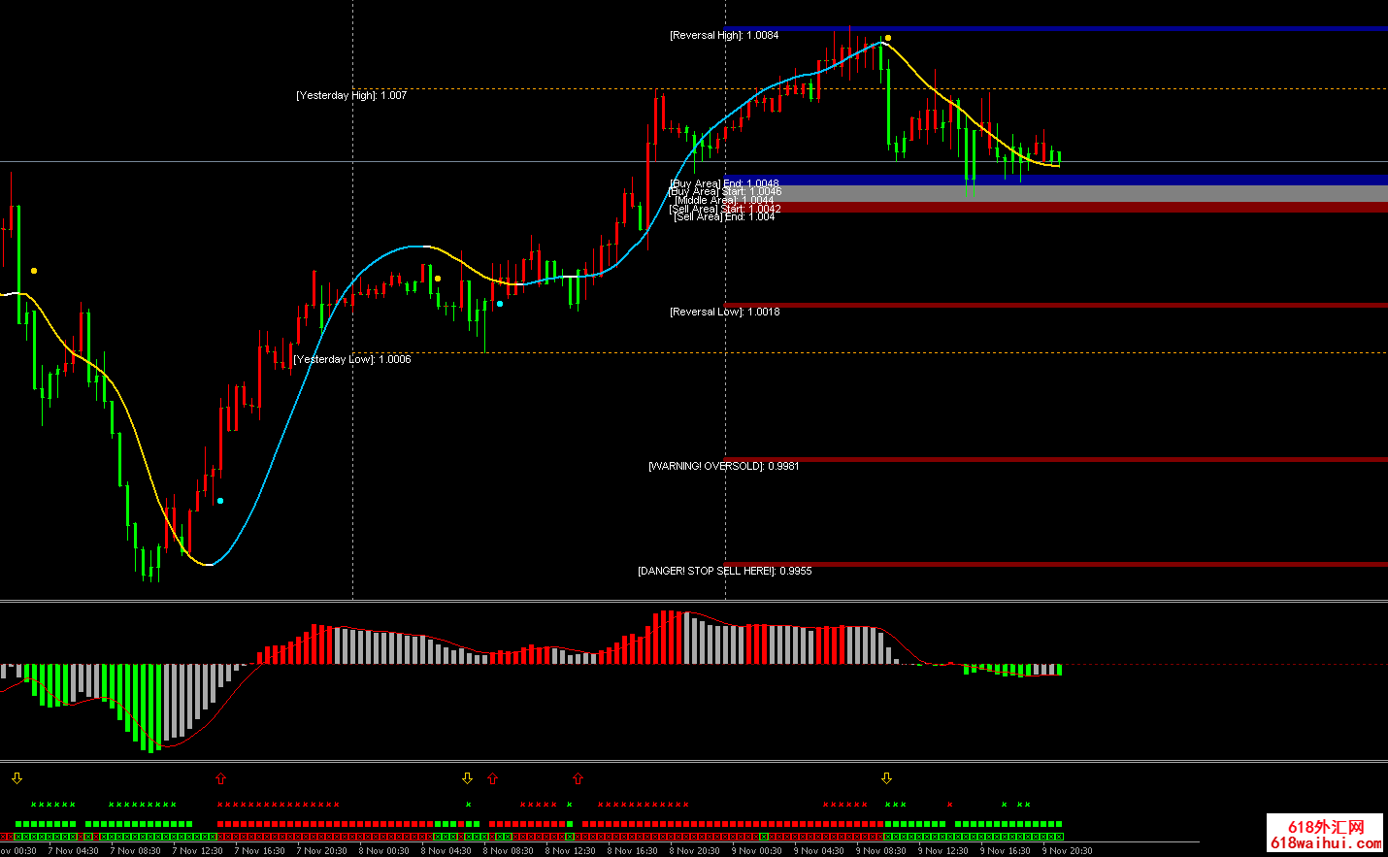Image resolution: width=1388 pixels, height=857 pixels.
Task: Click the 9 Nov 20:30 time axis label
Action: click(x=1067, y=851)
